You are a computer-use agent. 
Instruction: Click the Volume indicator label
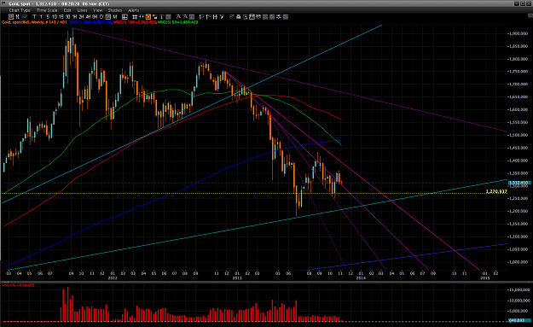[19, 285]
